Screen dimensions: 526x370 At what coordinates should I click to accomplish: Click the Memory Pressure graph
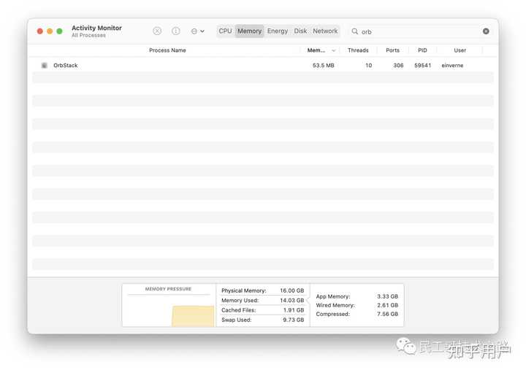pyautogui.click(x=169, y=311)
